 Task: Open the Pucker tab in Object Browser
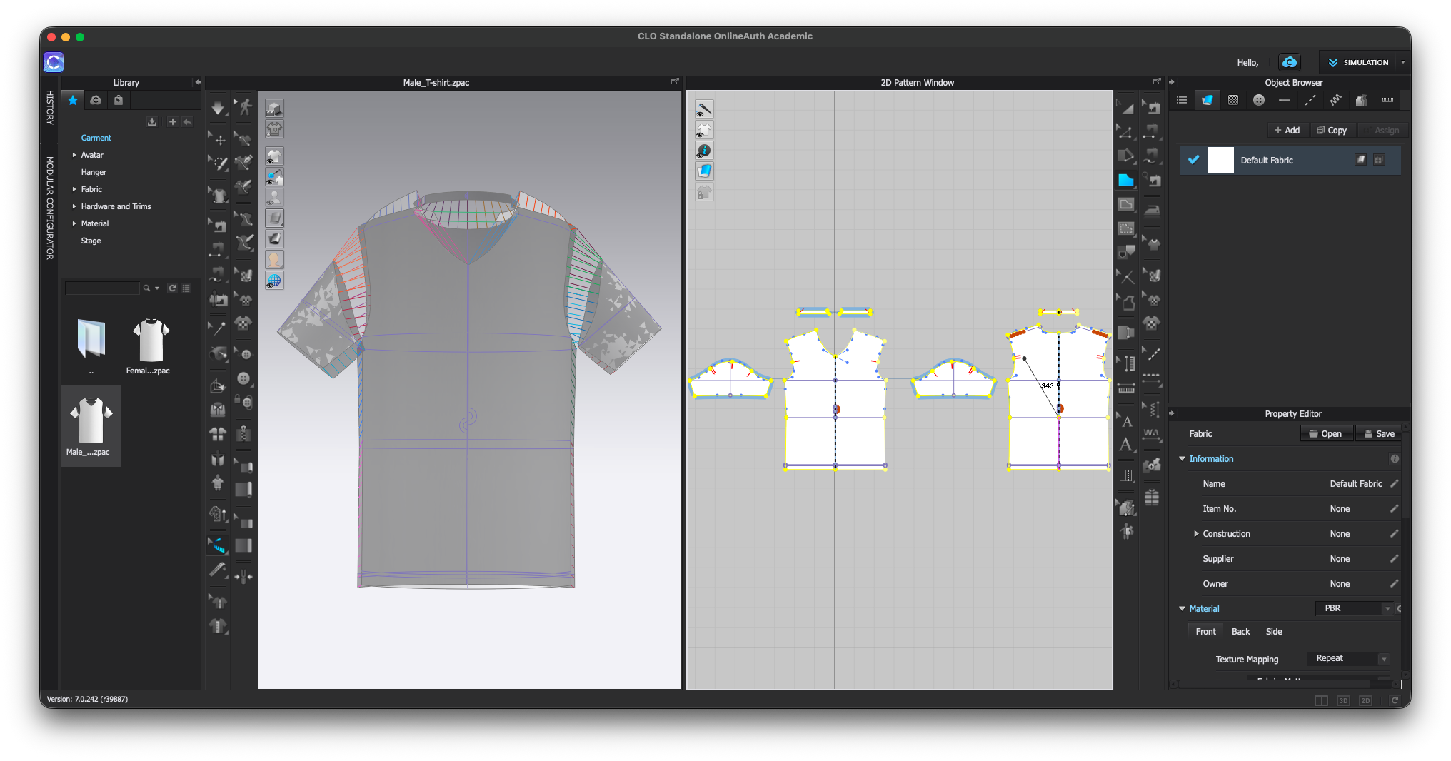click(1335, 100)
